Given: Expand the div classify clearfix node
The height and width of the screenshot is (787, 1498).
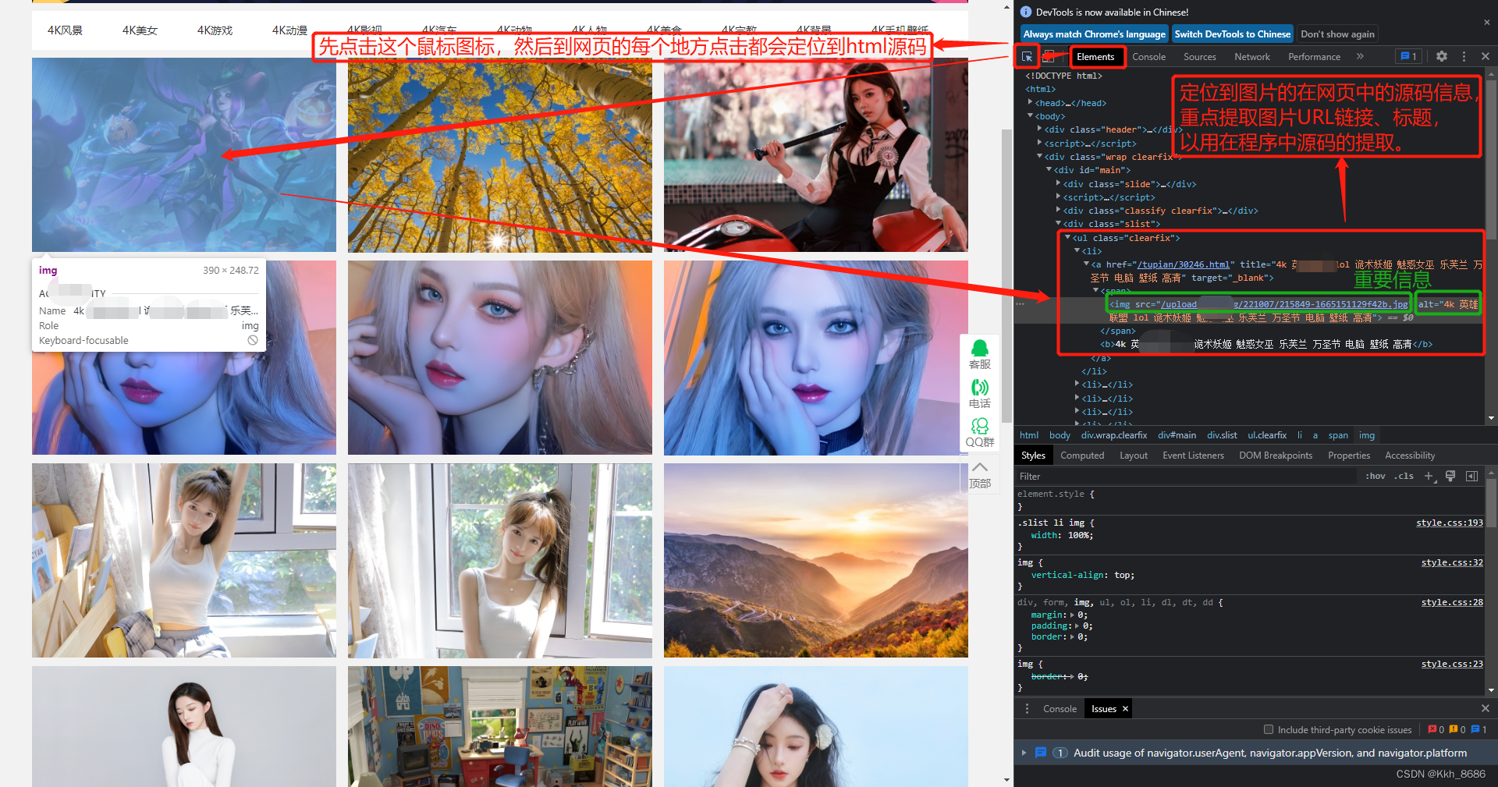Looking at the screenshot, I should [x=1059, y=210].
